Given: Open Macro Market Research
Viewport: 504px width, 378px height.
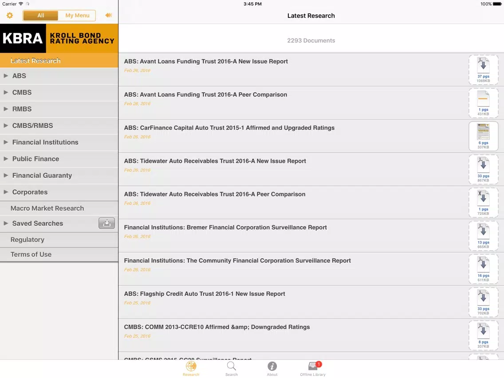Looking at the screenshot, I should tap(59, 208).
